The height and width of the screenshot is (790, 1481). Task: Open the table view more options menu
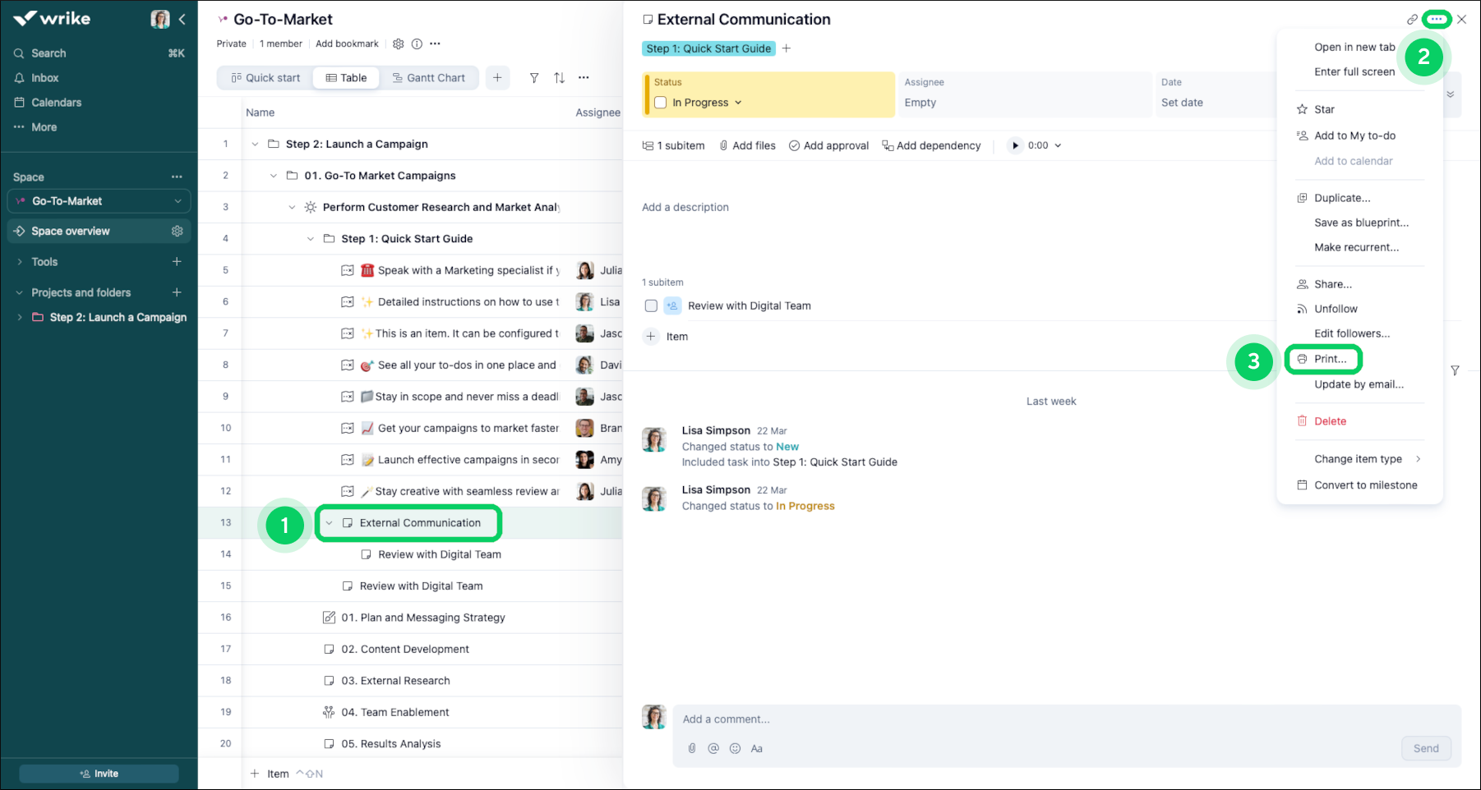(584, 77)
